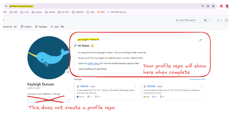
Task: Open the CEG3120 repository link
Action: pyautogui.click(x=84, y=86)
